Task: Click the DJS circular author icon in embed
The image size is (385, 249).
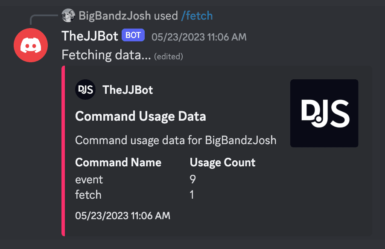Action: point(85,90)
